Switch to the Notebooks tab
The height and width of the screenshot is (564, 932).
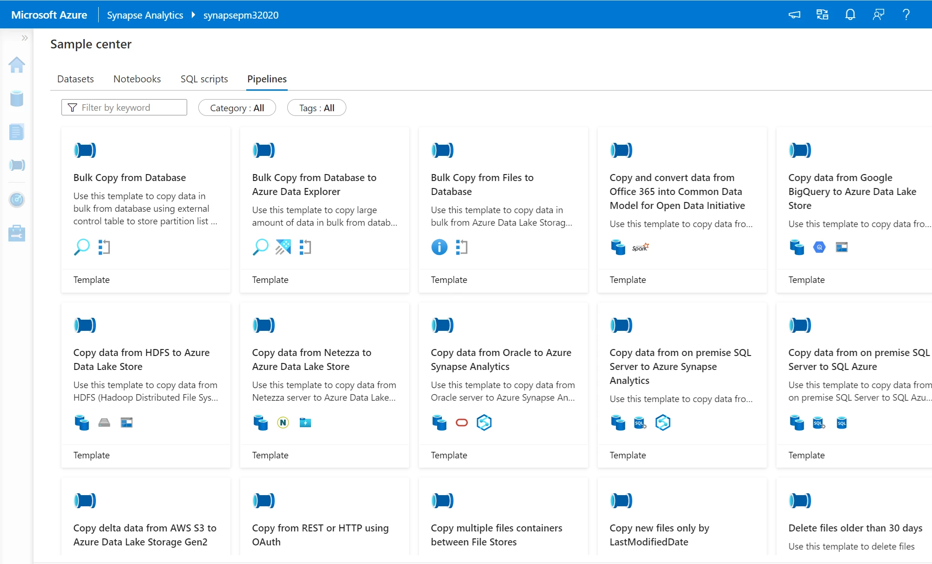pyautogui.click(x=136, y=79)
